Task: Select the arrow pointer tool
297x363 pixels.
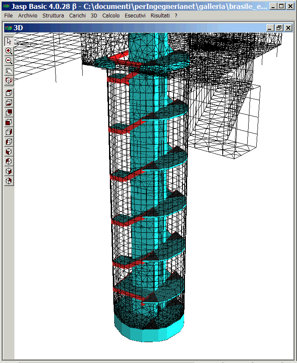Action: click(x=9, y=41)
